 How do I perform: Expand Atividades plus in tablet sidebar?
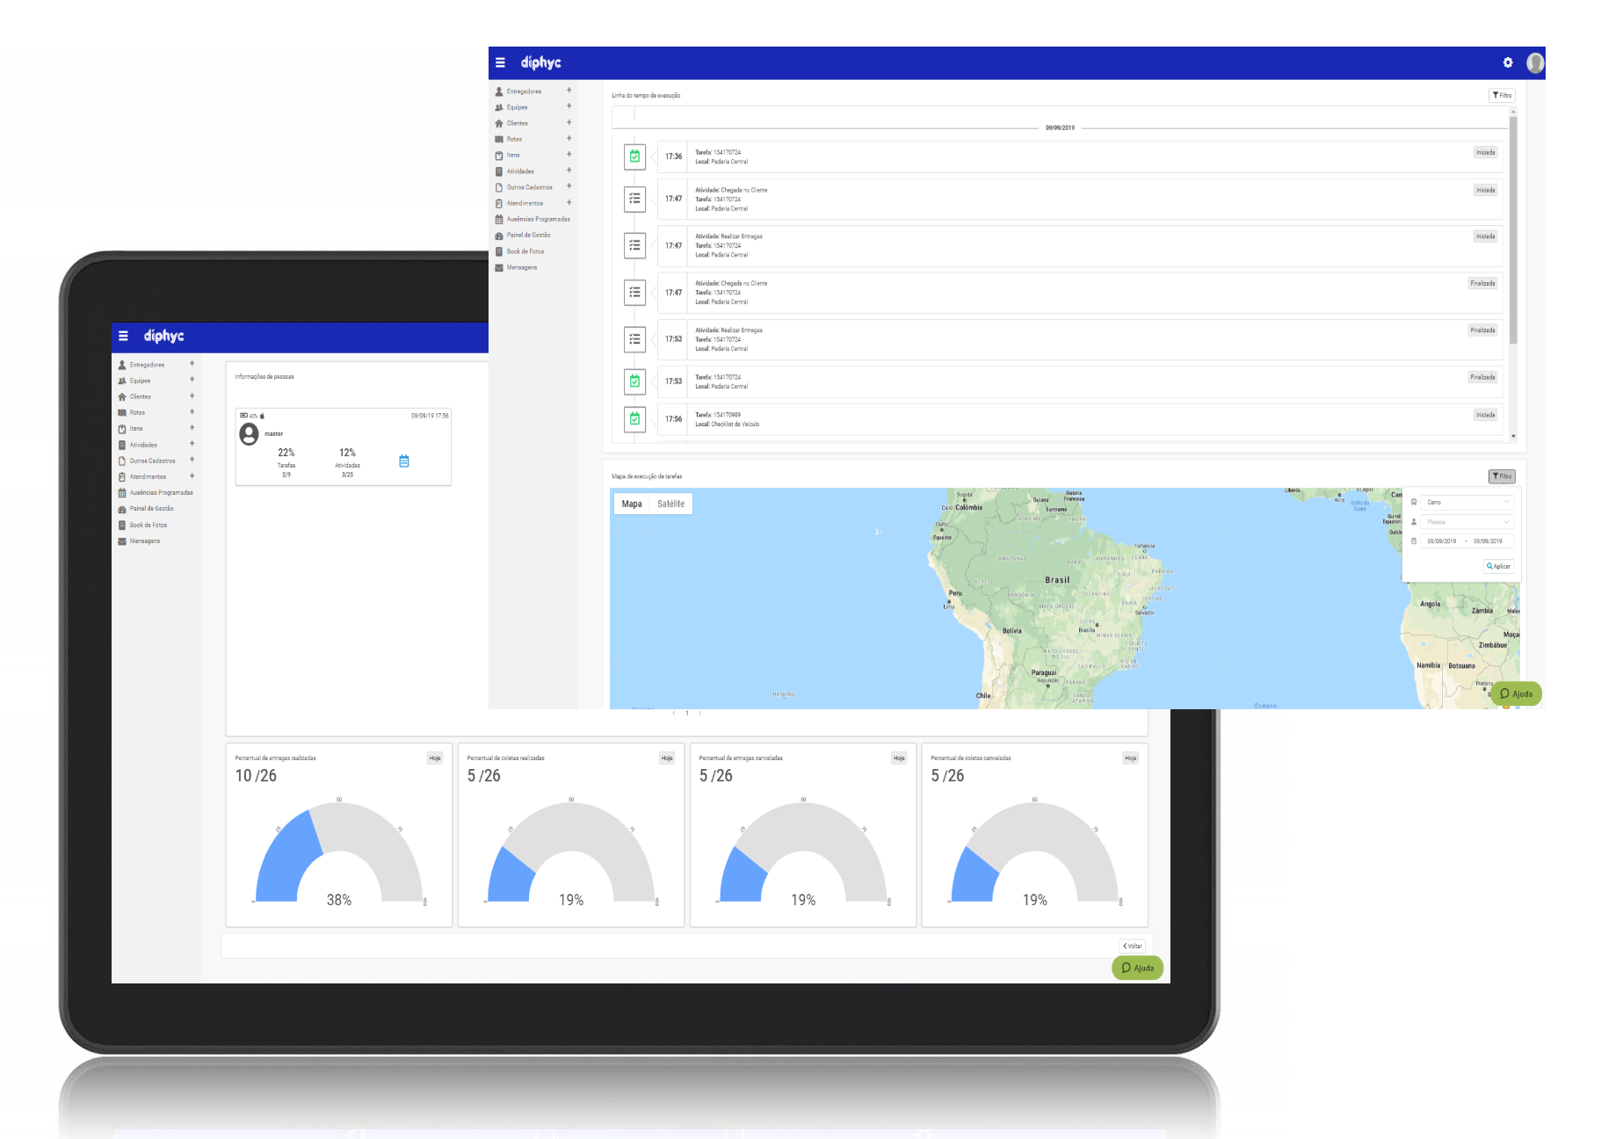[192, 444]
